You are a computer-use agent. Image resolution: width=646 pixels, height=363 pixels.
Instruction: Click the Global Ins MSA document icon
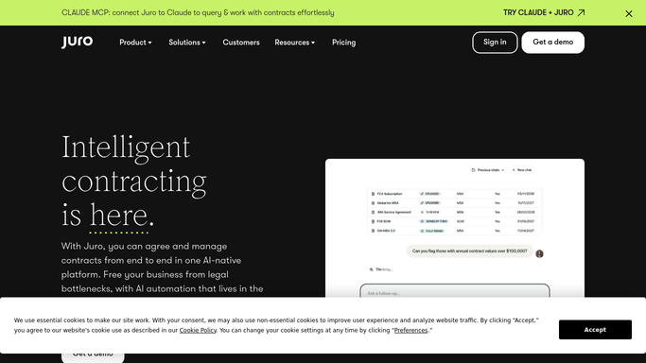(x=373, y=203)
